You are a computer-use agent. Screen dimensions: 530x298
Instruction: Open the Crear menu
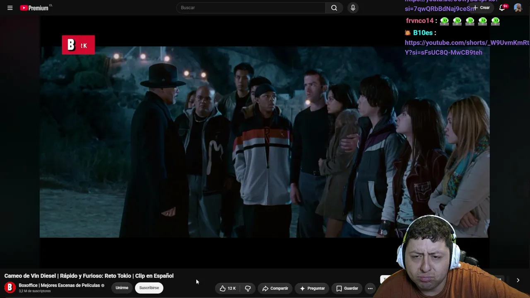482,8
